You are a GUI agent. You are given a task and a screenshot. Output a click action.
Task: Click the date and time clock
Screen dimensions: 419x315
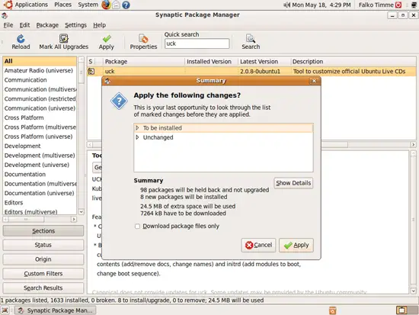coord(321,5)
